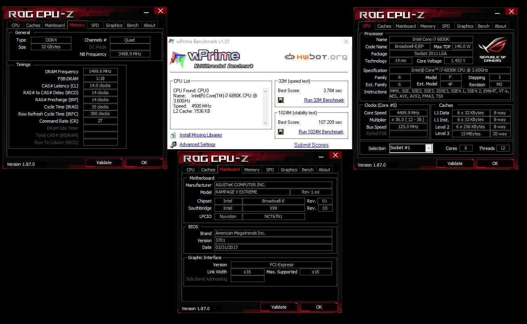Viewport: 527px width, 324px height.
Task: Open SPD tab in Memory window
Action: [95, 25]
